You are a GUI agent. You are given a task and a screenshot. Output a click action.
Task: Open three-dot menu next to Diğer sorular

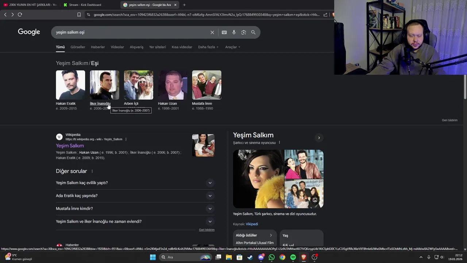92,171
